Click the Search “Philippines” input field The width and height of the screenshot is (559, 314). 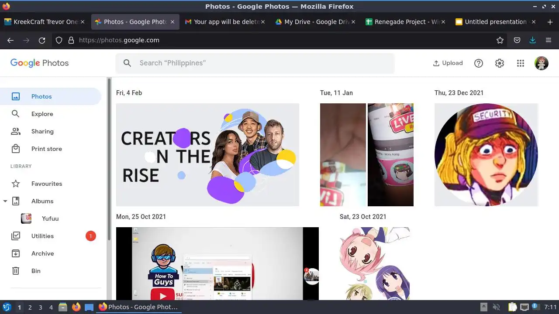pos(255,63)
